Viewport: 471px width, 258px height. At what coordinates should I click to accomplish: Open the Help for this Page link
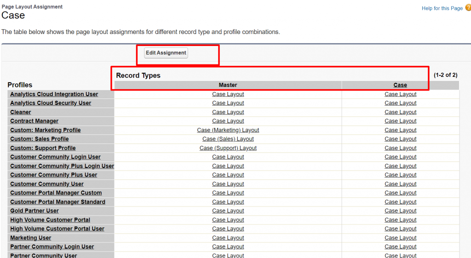click(442, 8)
